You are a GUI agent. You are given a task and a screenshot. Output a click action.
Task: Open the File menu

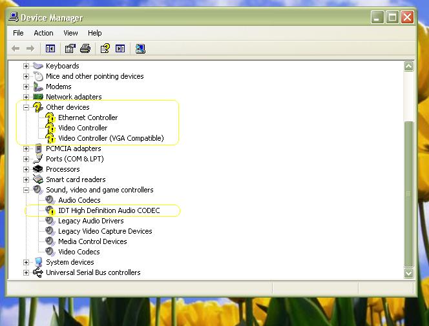point(18,33)
